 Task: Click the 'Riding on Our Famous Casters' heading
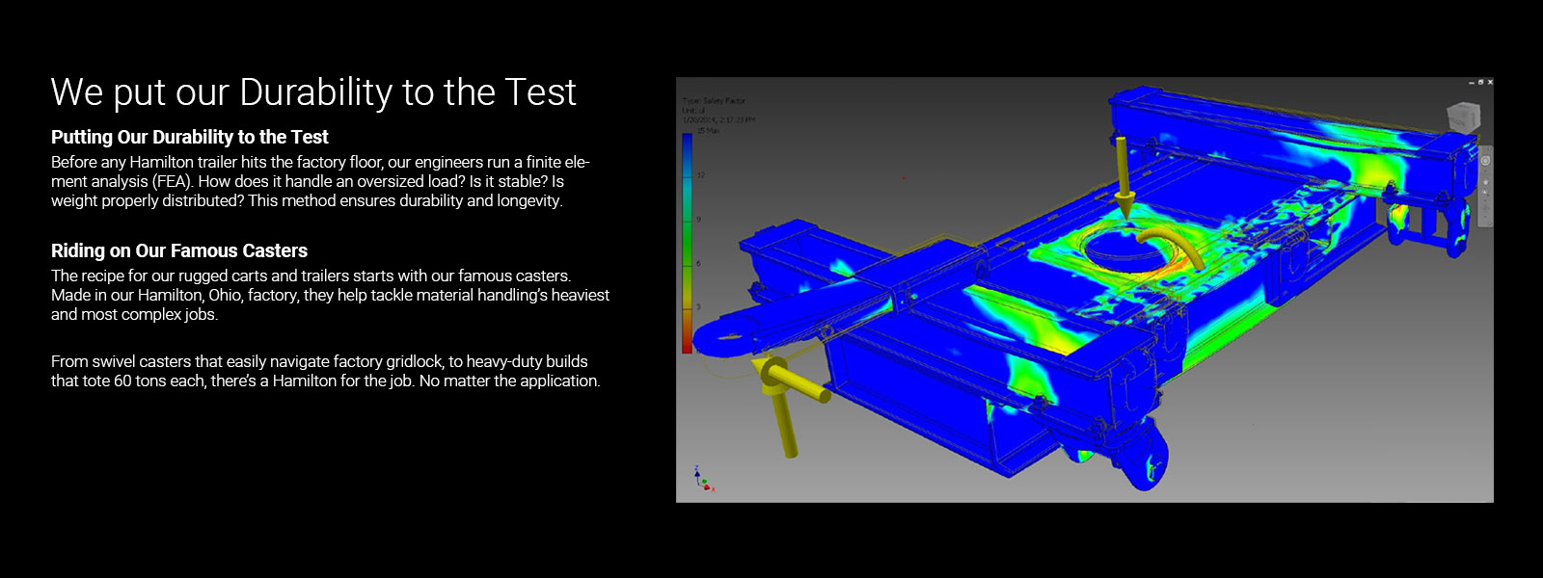click(179, 250)
